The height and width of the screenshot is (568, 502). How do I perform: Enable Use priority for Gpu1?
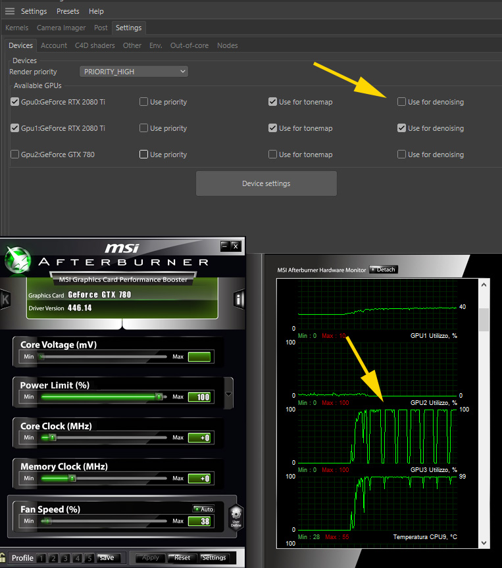pos(143,128)
